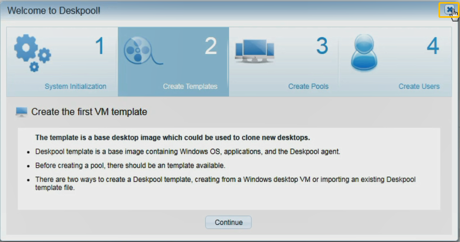460x242 pixels.
Task: Click the gears icon for System Initialization
Action: coord(32,53)
